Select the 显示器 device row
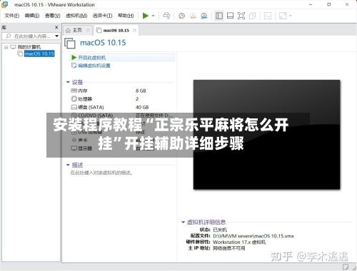The width and height of the screenshot is (357, 271). 81,148
